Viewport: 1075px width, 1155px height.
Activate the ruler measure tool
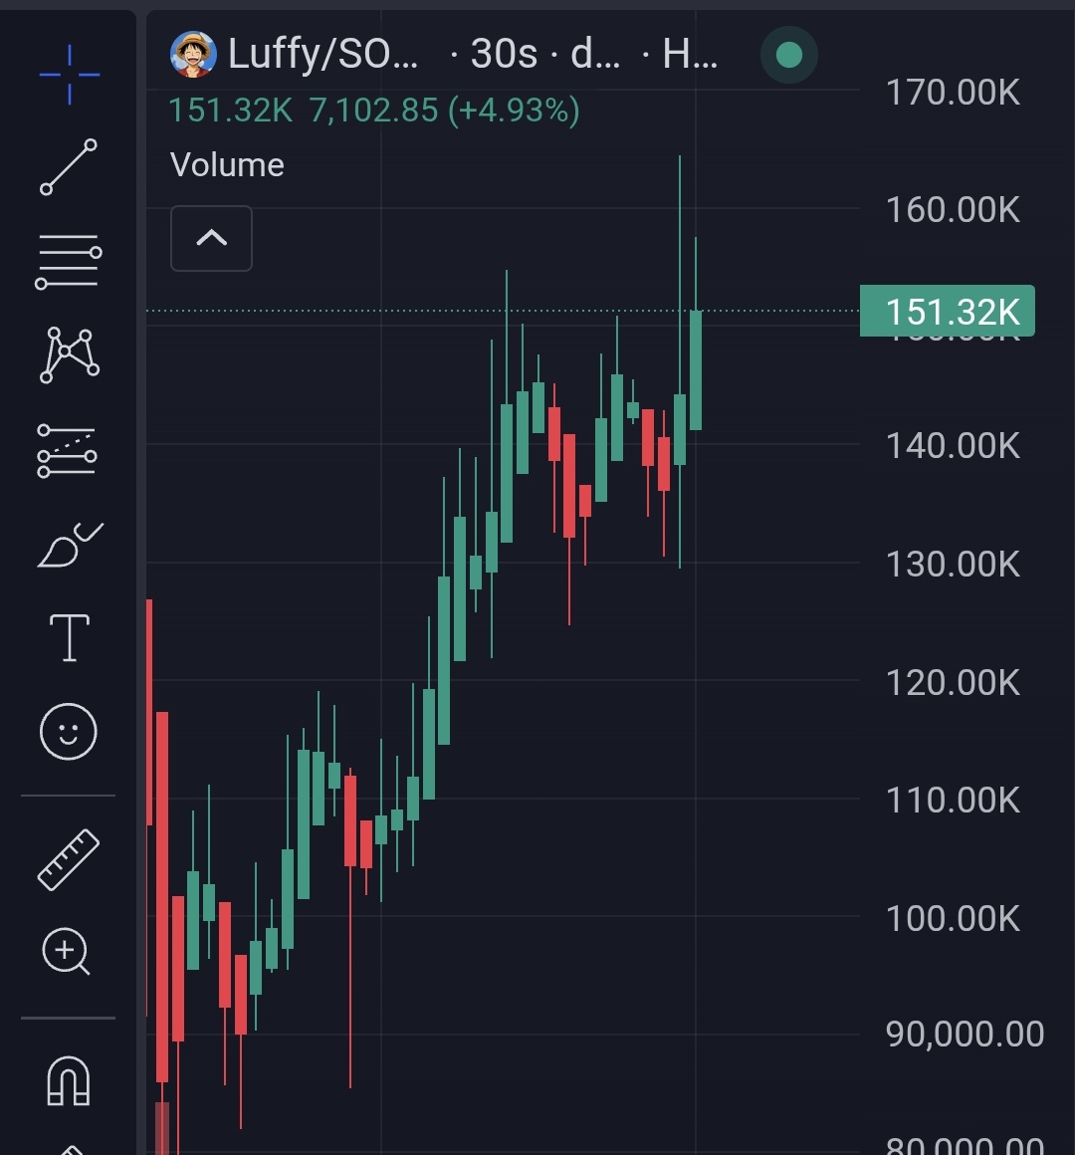tap(69, 859)
